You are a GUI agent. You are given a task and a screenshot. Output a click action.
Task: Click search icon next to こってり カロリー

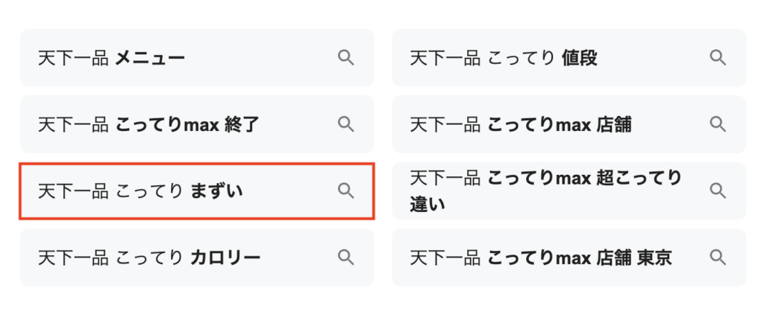(346, 258)
